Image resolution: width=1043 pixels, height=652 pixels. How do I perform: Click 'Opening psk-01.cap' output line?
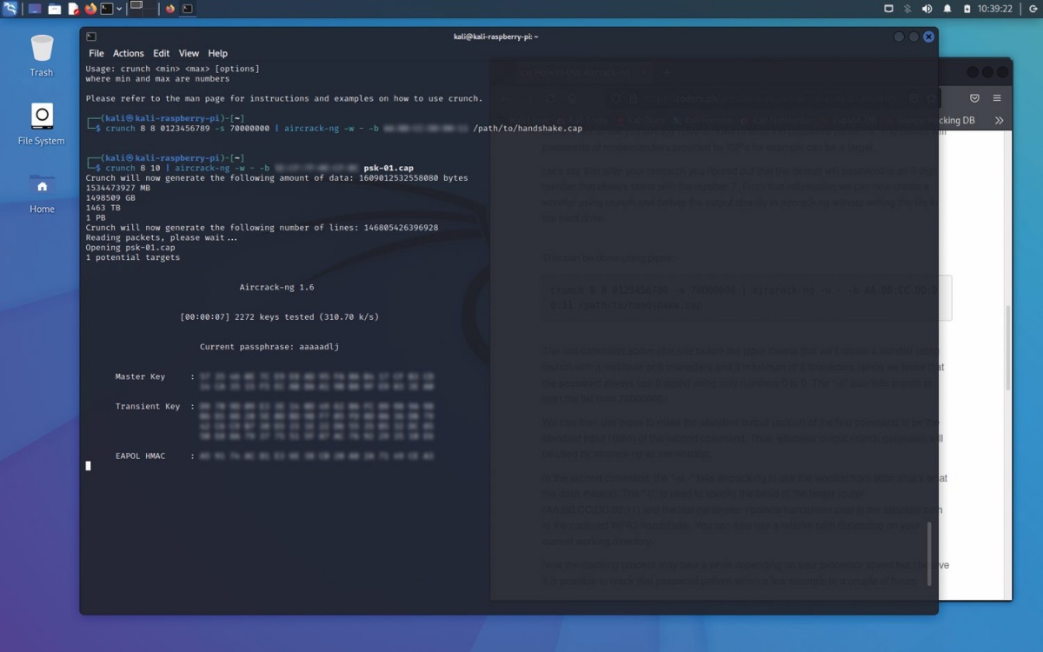[130, 248]
